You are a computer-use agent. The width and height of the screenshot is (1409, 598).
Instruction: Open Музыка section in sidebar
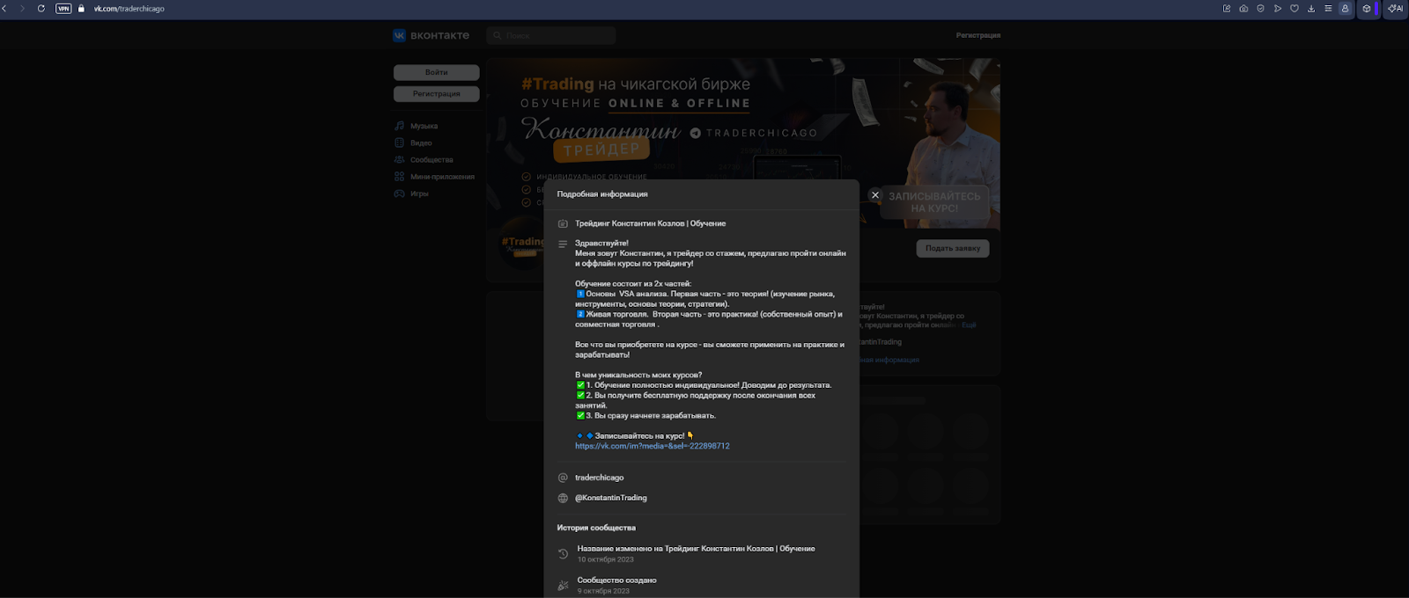pyautogui.click(x=424, y=126)
